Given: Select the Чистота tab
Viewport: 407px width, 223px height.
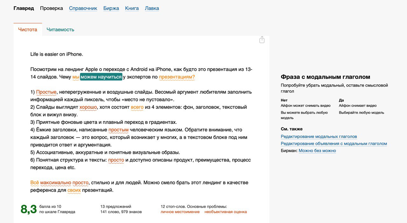Looking at the screenshot, I should click(28, 30).
